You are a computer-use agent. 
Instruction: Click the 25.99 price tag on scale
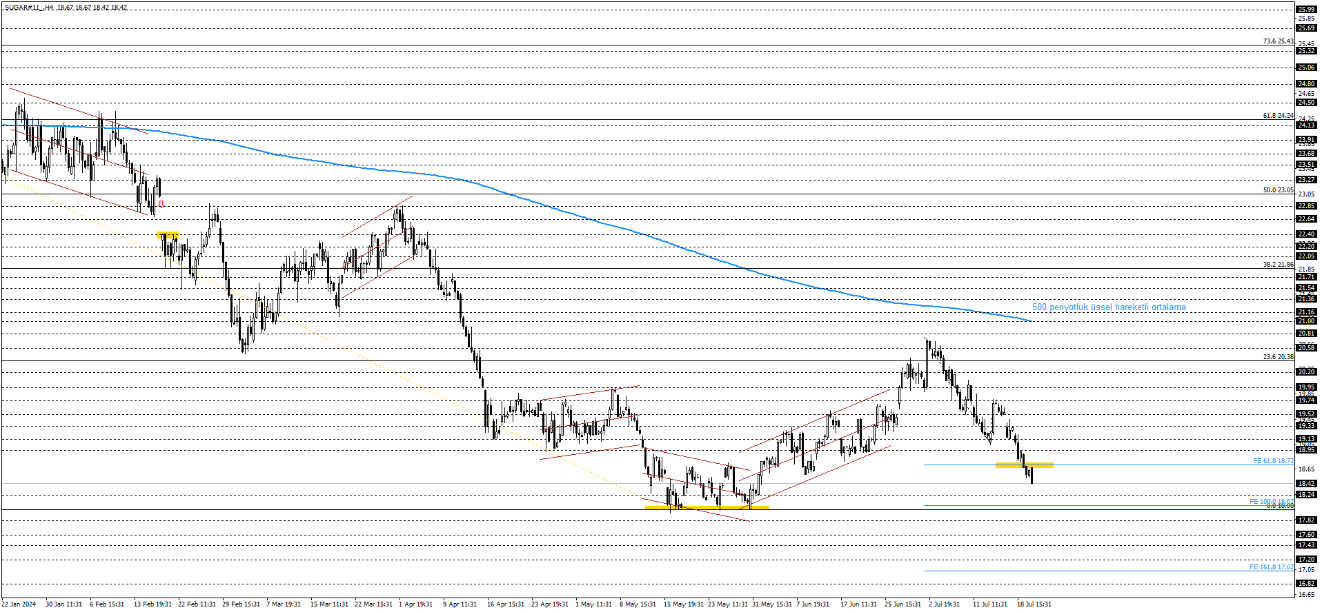(1306, 10)
